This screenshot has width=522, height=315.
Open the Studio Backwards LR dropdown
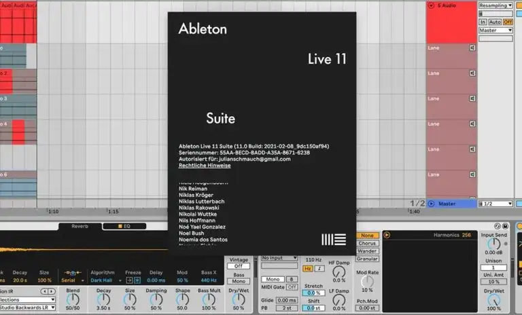click(28, 308)
